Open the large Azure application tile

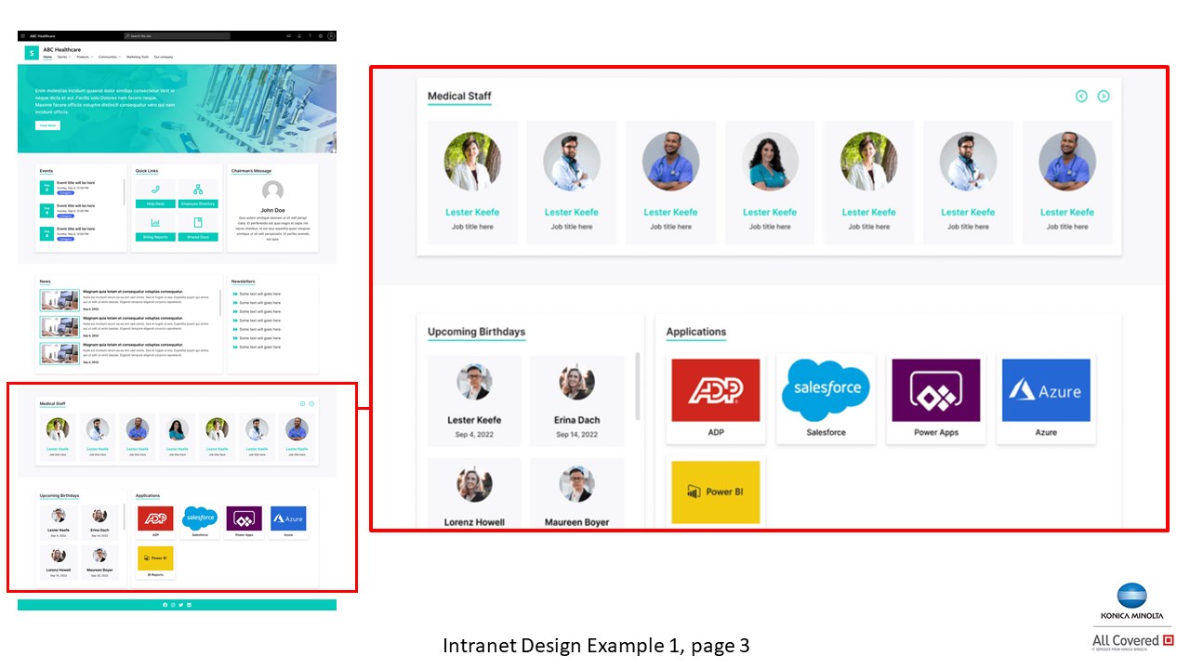1046,399
